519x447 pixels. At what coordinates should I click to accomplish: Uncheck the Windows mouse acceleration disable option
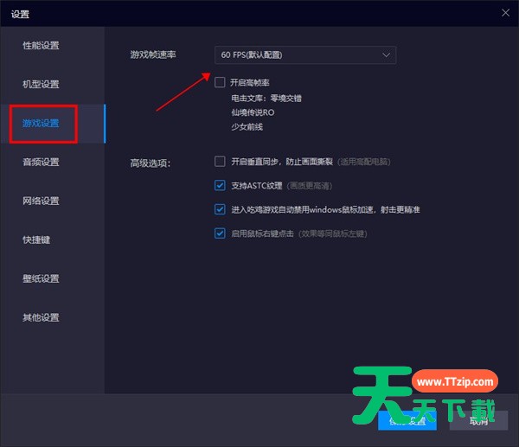221,209
